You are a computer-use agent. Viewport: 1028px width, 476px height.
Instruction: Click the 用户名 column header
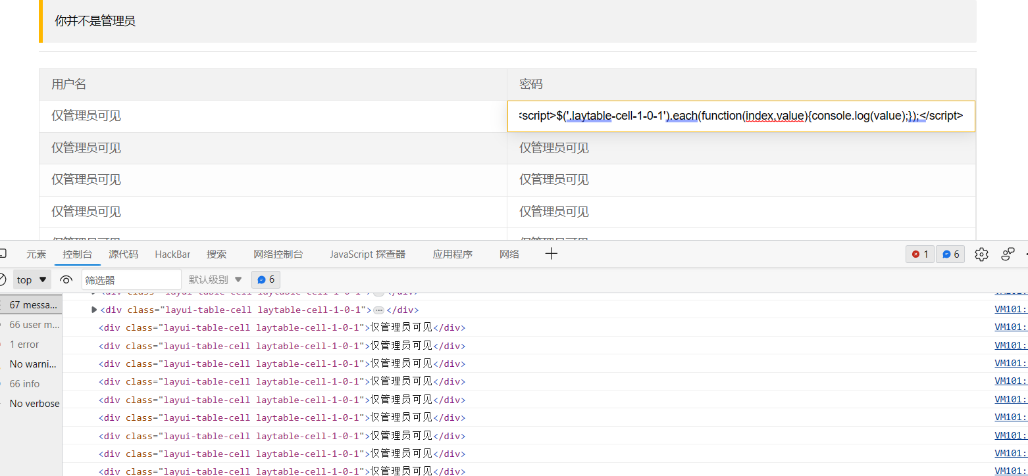pos(273,84)
